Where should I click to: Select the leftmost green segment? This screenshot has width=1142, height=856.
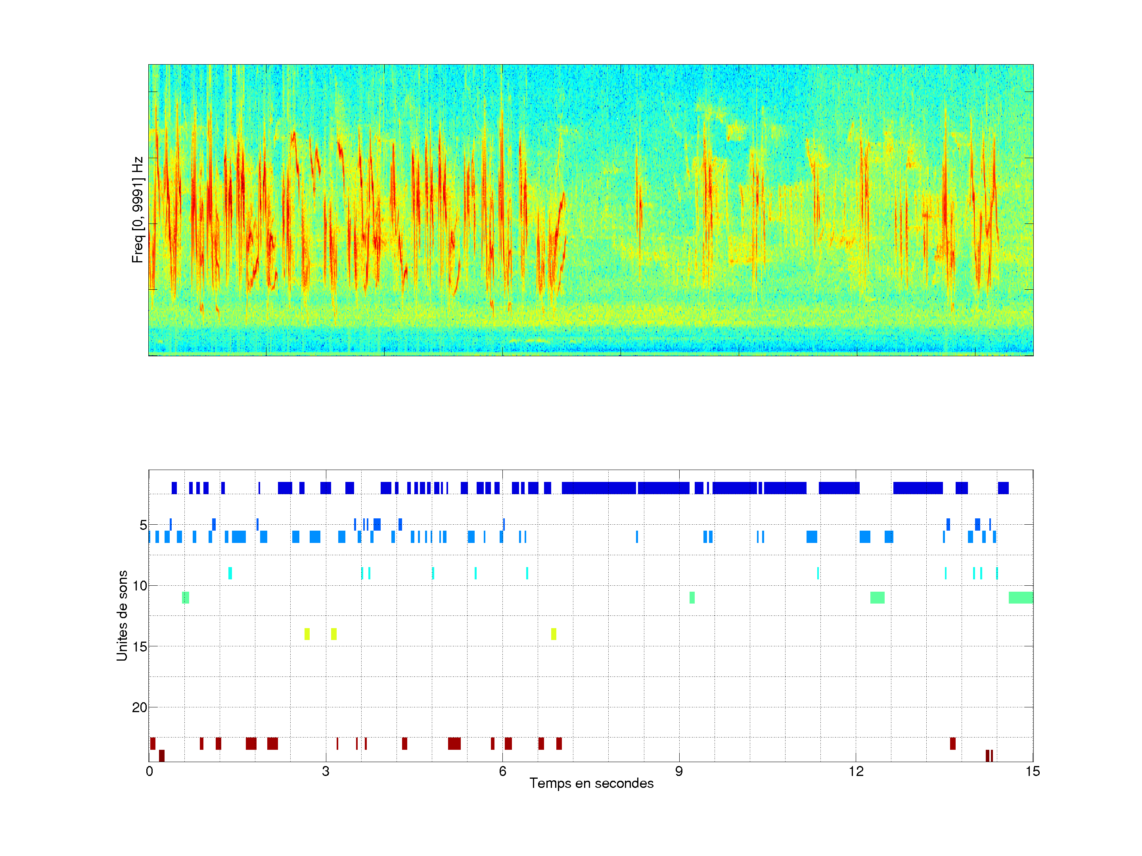(x=185, y=598)
